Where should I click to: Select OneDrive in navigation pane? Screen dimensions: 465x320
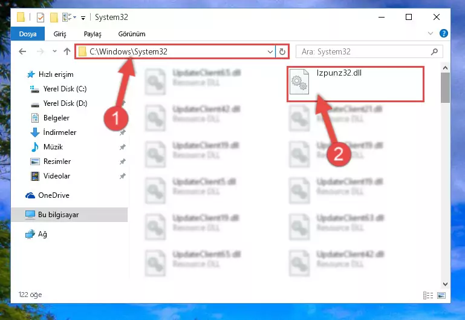(x=53, y=195)
